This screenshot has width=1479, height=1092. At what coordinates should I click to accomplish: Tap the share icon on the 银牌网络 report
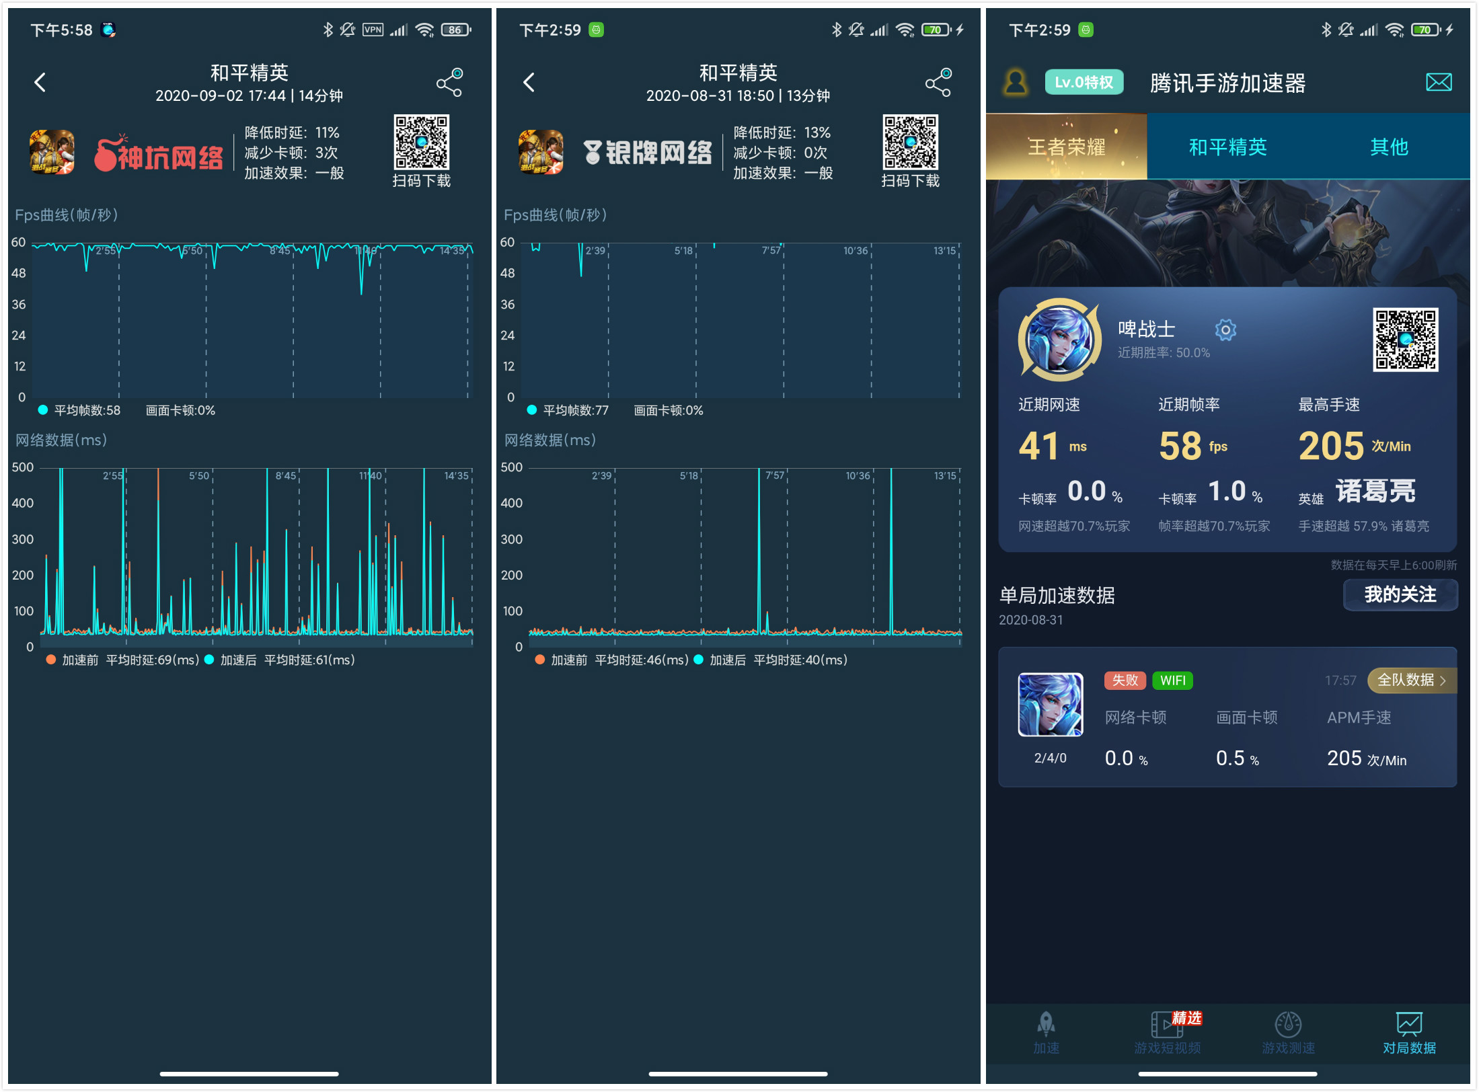tap(938, 82)
